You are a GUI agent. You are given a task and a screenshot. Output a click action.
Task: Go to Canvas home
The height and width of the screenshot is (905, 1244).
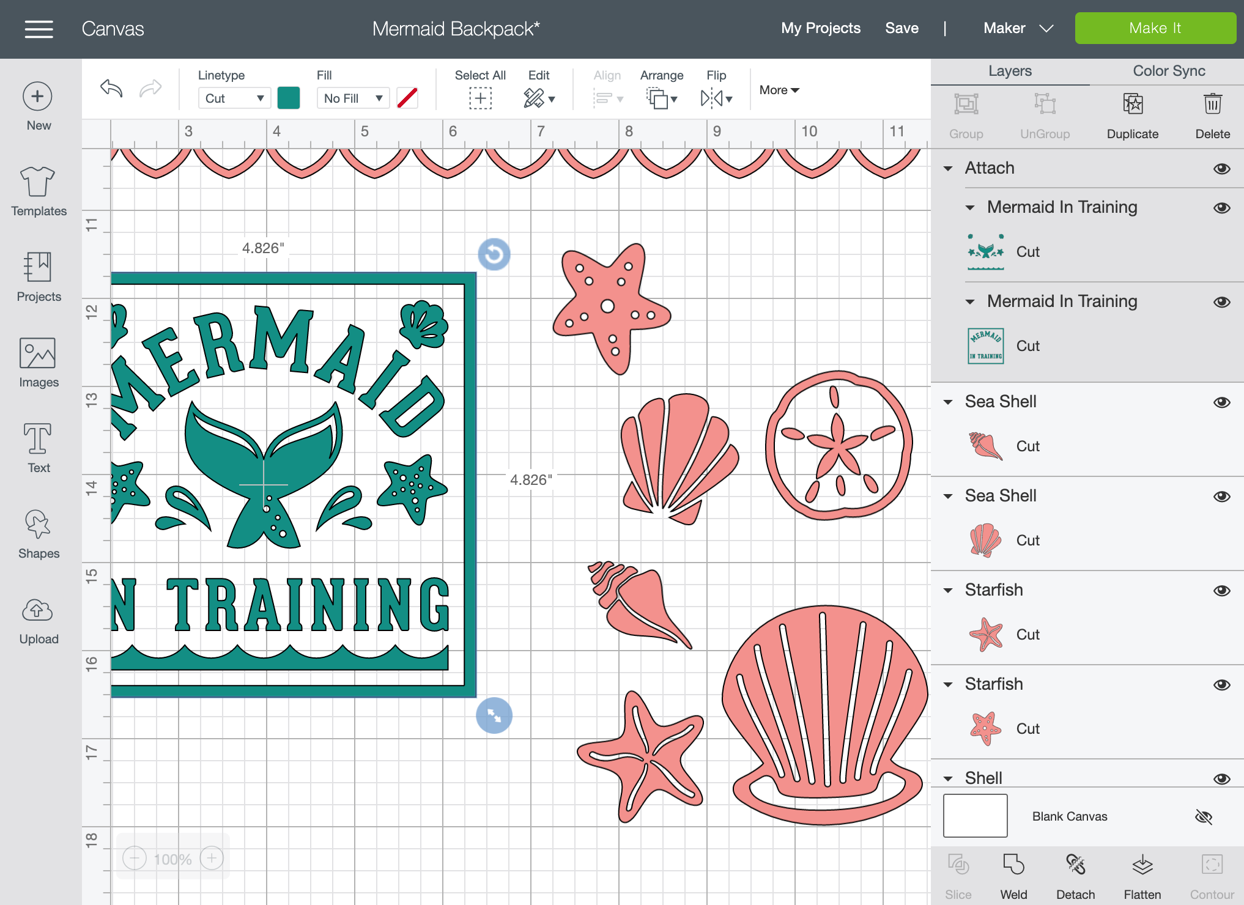pos(113,29)
